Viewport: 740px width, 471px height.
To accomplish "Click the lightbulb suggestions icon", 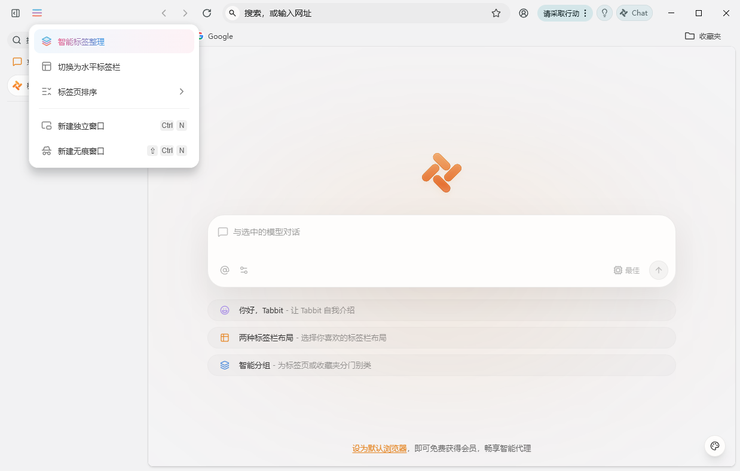I will coord(604,13).
